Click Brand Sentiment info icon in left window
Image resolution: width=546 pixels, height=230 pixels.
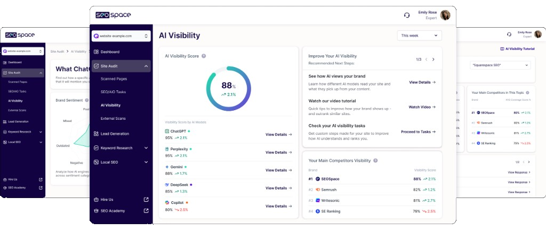coord(86,101)
